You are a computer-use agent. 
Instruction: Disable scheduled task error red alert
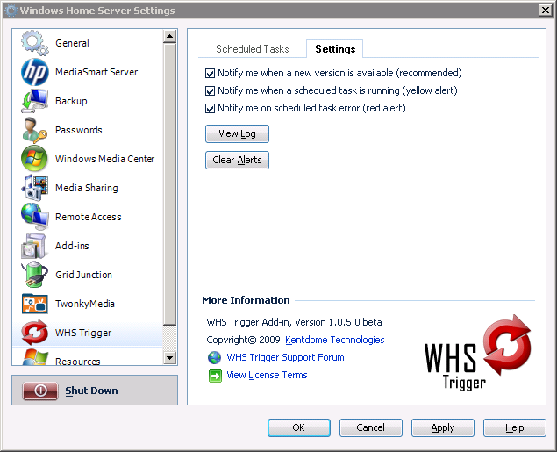point(210,108)
